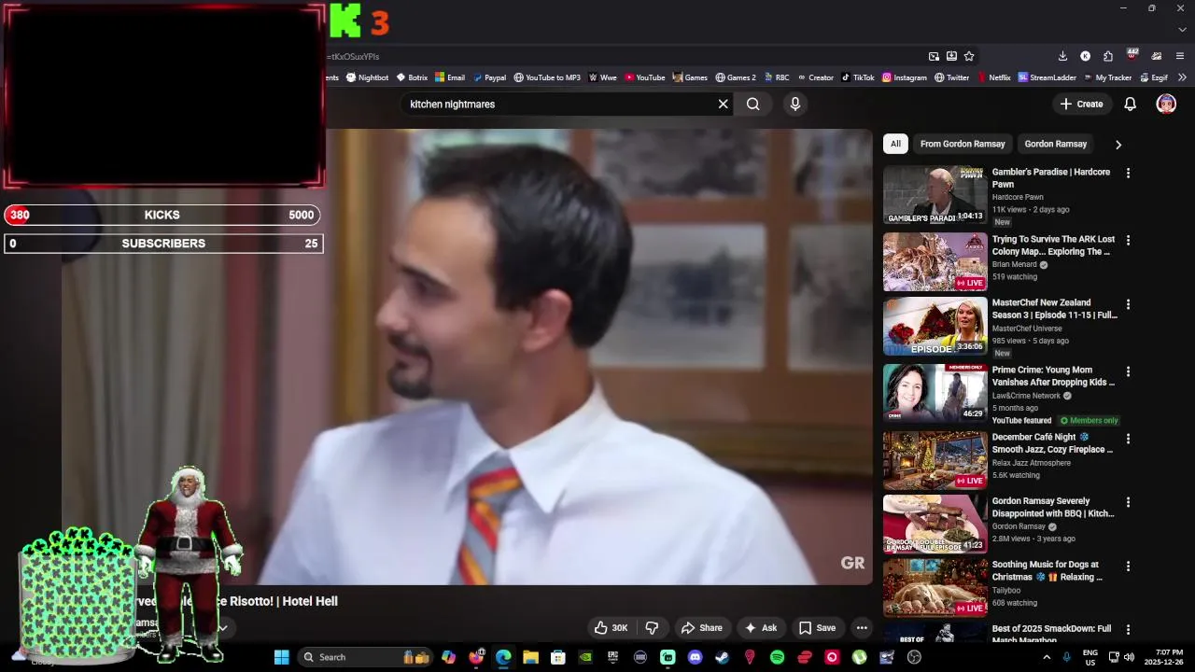Image resolution: width=1195 pixels, height=672 pixels.
Task: Open TikTok bookmark
Action: (857, 77)
